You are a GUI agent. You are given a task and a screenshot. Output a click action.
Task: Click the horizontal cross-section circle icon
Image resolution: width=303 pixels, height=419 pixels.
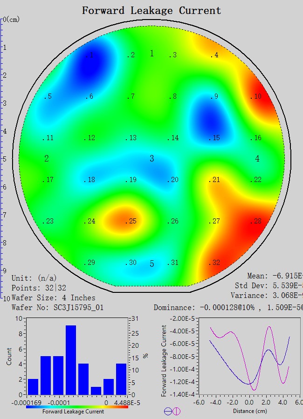pos(168,411)
